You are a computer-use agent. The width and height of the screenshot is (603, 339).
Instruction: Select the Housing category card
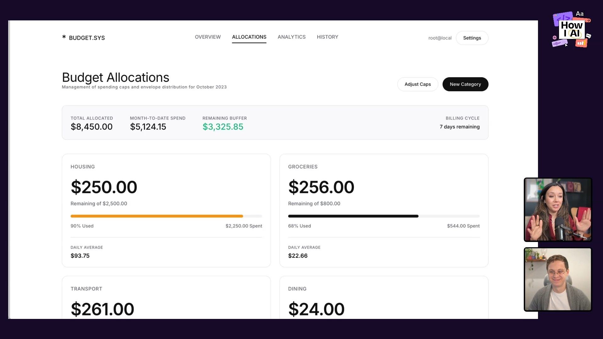[166, 210]
